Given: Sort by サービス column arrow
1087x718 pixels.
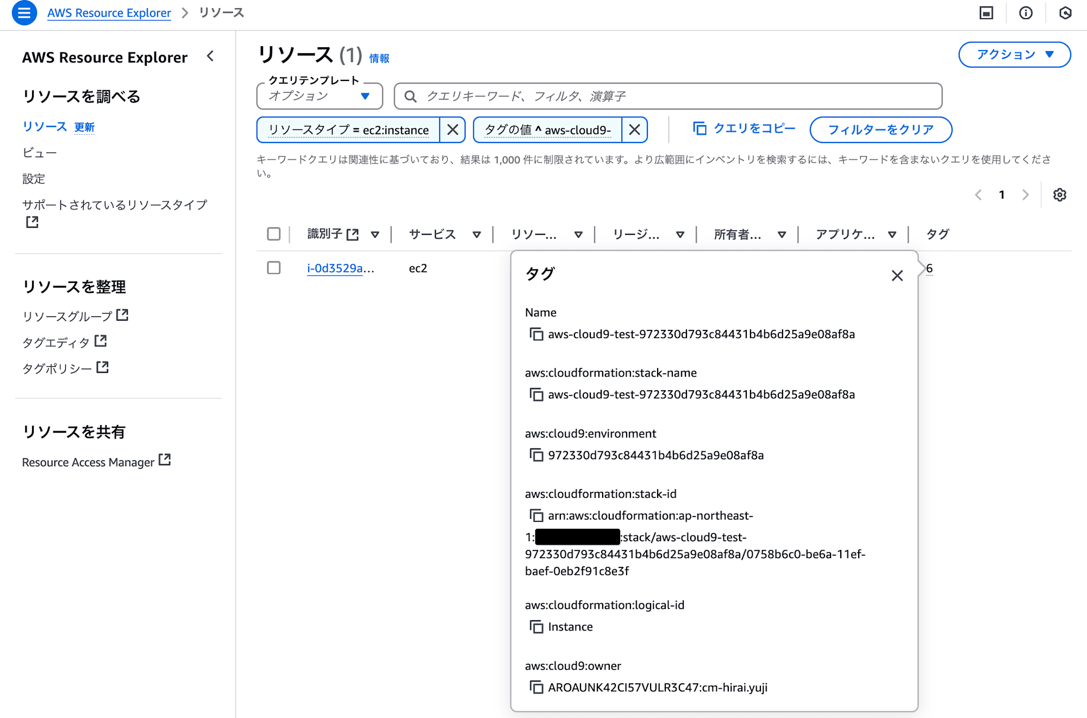Looking at the screenshot, I should point(477,235).
